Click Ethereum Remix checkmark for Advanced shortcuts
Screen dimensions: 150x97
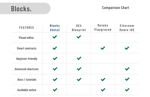click(x=127, y=69)
